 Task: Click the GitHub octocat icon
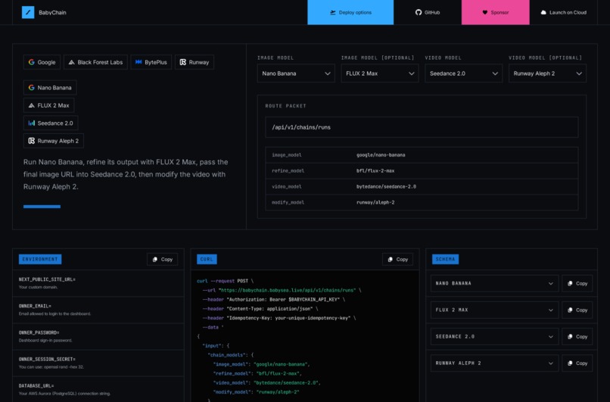click(x=419, y=12)
